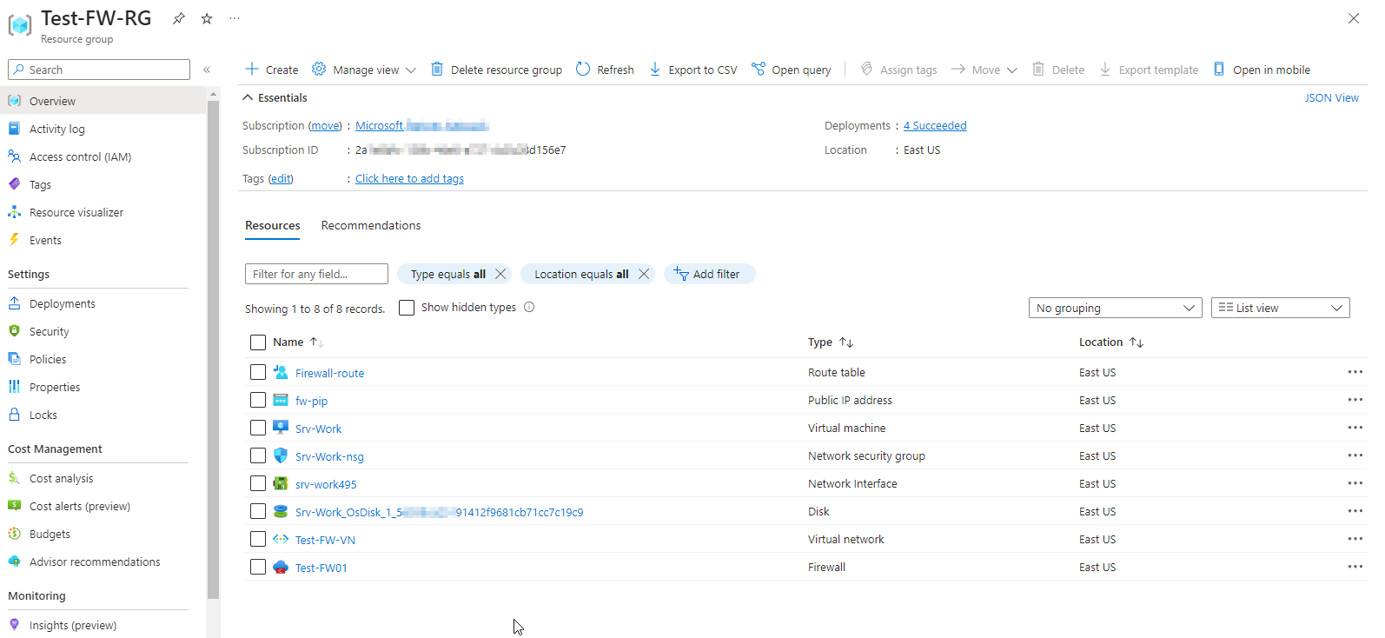Viewport: 1385px width, 638px height.
Task: Mark resource group as favorite star
Action: click(207, 18)
